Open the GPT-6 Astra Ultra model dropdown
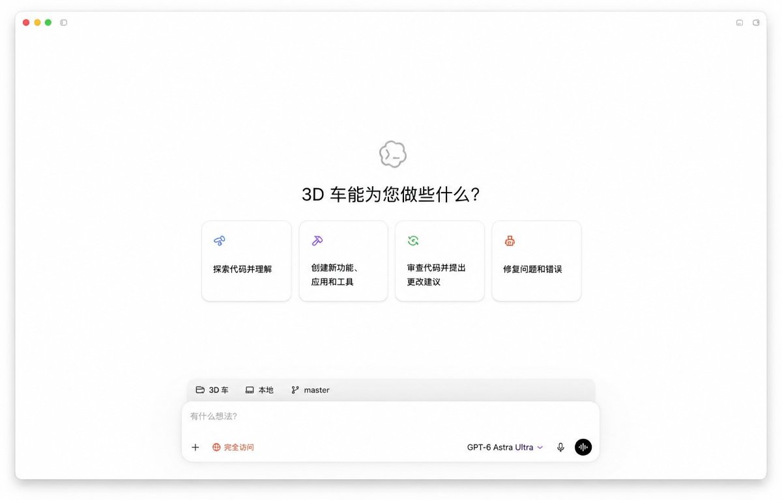The width and height of the screenshot is (782, 500). click(x=505, y=447)
